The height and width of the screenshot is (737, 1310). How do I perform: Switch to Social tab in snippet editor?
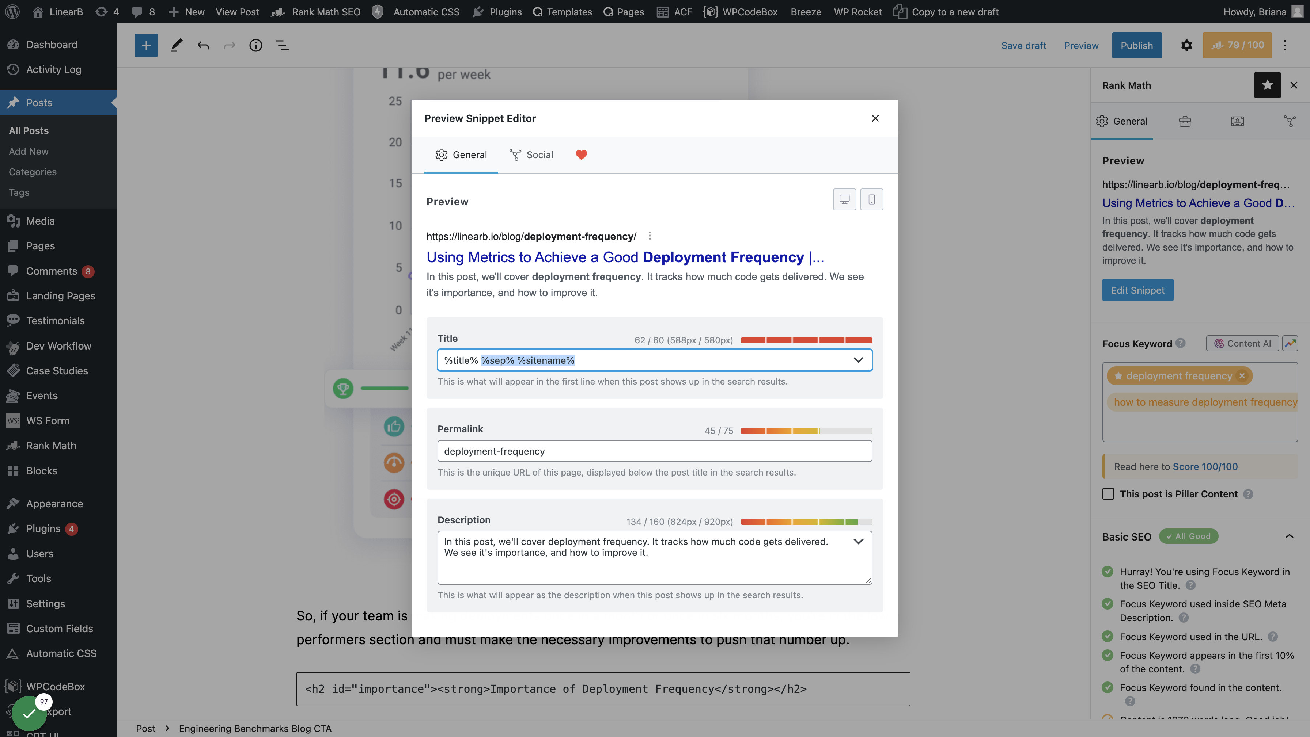tap(531, 154)
